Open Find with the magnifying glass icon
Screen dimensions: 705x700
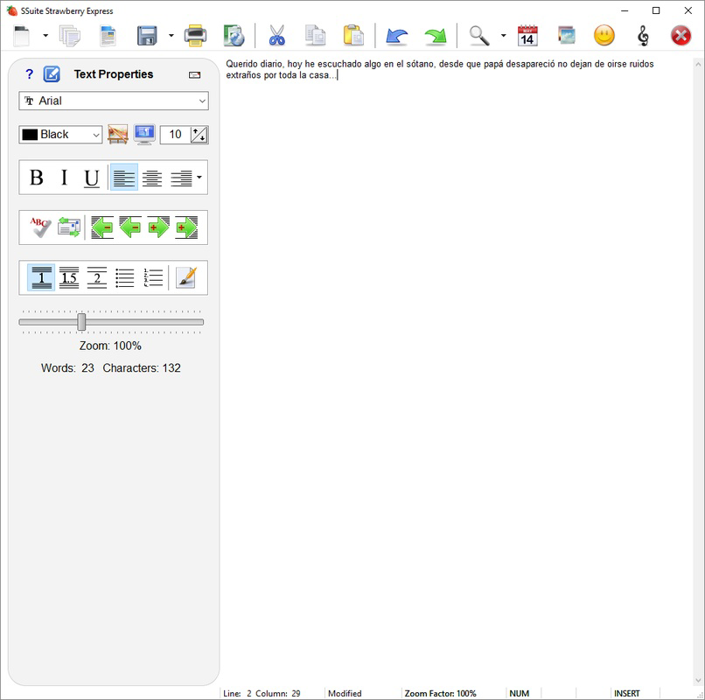click(x=479, y=36)
